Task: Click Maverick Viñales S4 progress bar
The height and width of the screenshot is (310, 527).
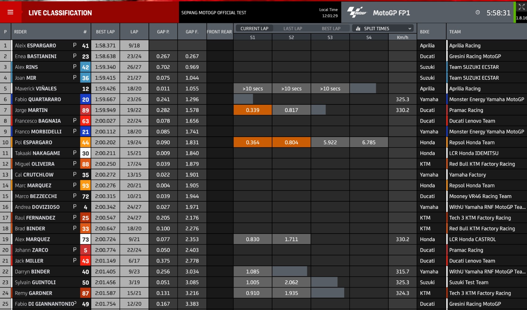Action: point(363,89)
